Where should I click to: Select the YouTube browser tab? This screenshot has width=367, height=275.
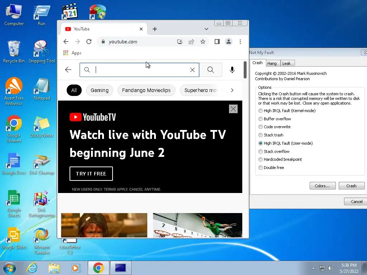104,29
